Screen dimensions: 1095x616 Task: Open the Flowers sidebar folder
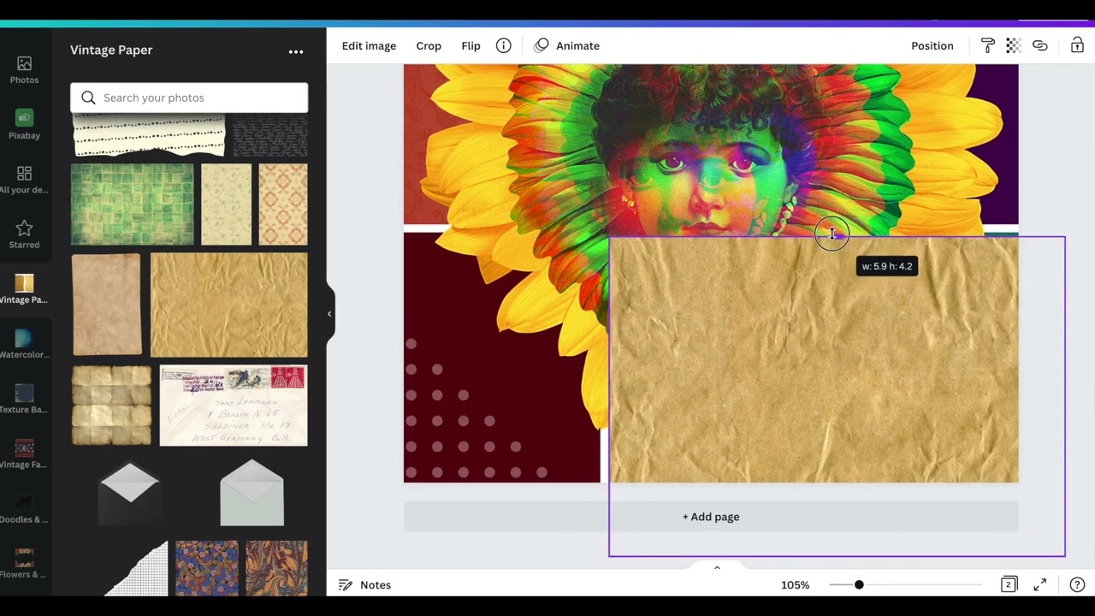[x=24, y=563]
